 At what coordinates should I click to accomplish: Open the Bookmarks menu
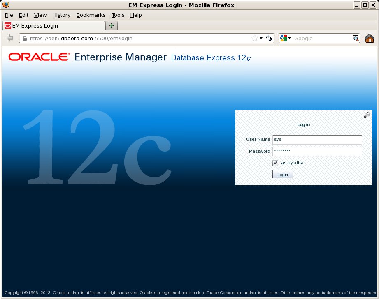click(91, 15)
